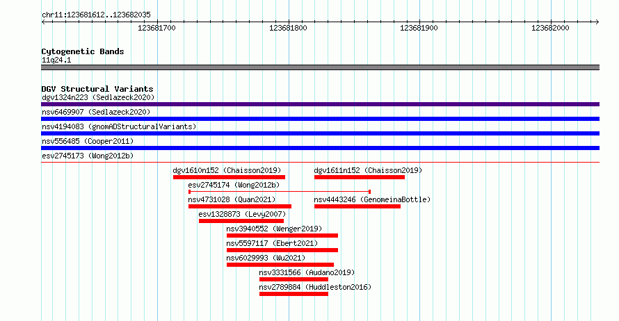Click the Cytogenetic Bands track title
The image size is (619, 321).
83,51
